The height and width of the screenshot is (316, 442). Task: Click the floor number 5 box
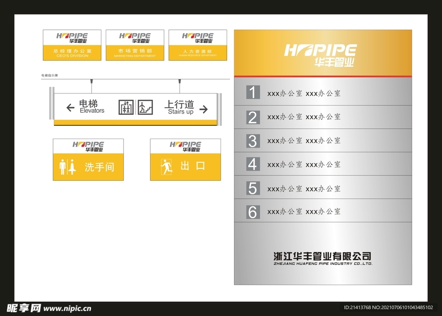tap(253, 188)
